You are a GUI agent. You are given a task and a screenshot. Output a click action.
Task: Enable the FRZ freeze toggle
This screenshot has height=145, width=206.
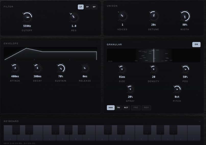click(136, 108)
